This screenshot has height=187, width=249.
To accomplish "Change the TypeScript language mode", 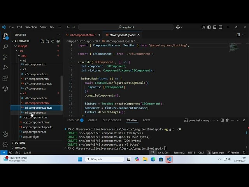I will [217, 153].
